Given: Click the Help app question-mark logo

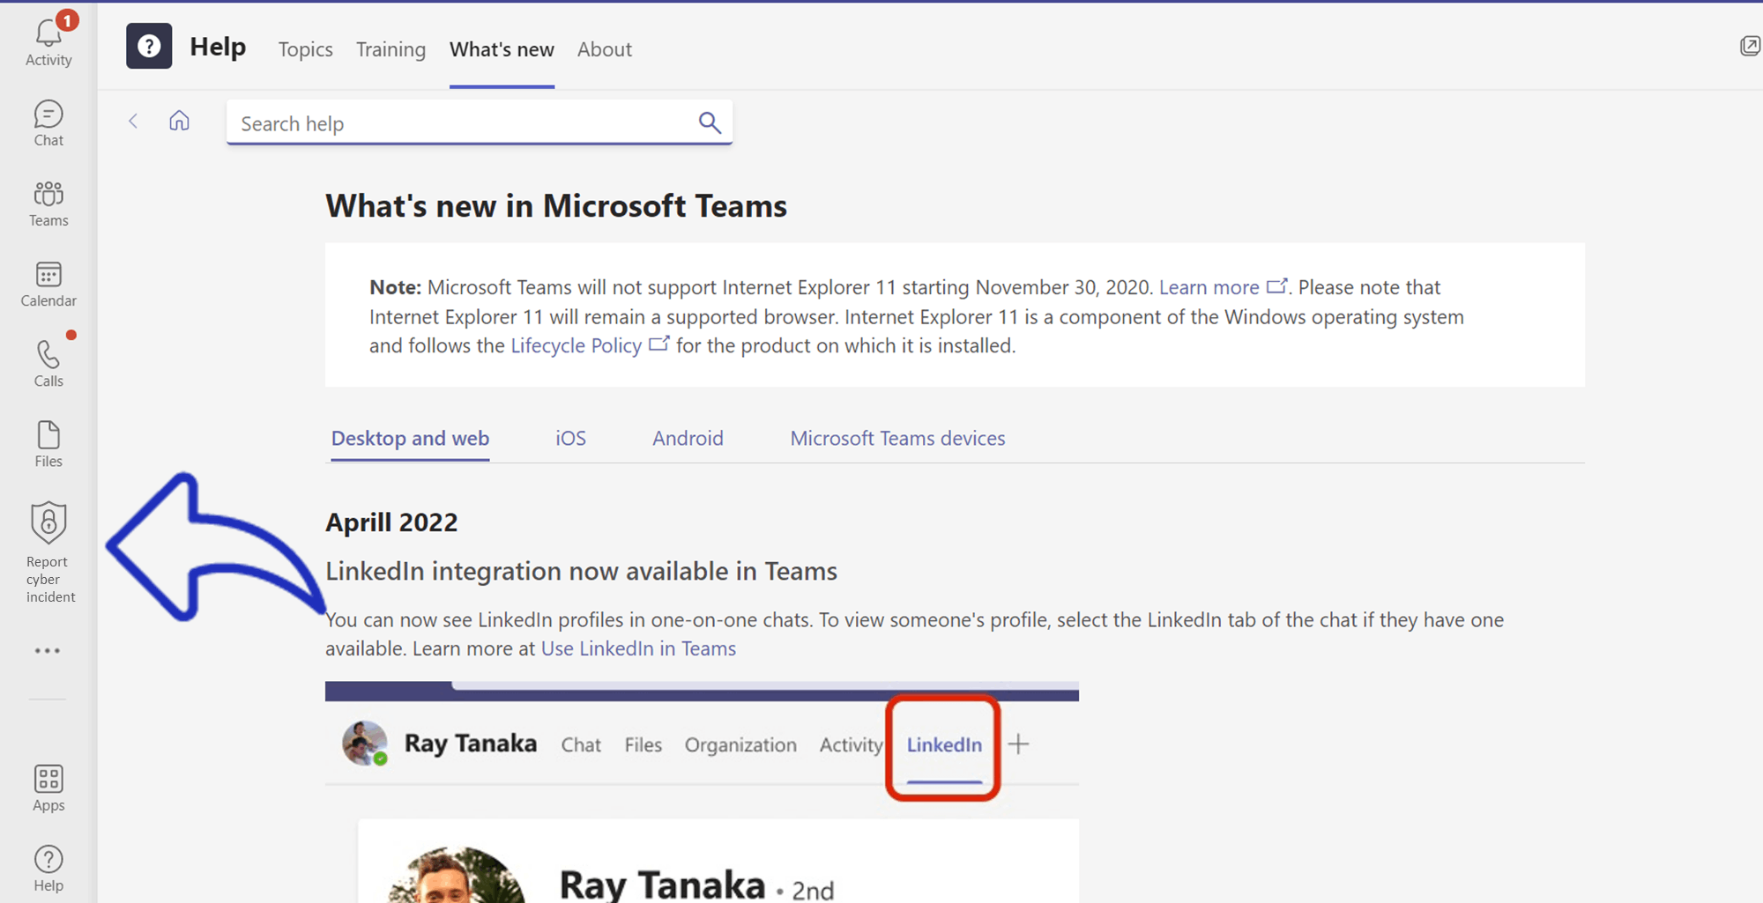Looking at the screenshot, I should click(x=149, y=46).
